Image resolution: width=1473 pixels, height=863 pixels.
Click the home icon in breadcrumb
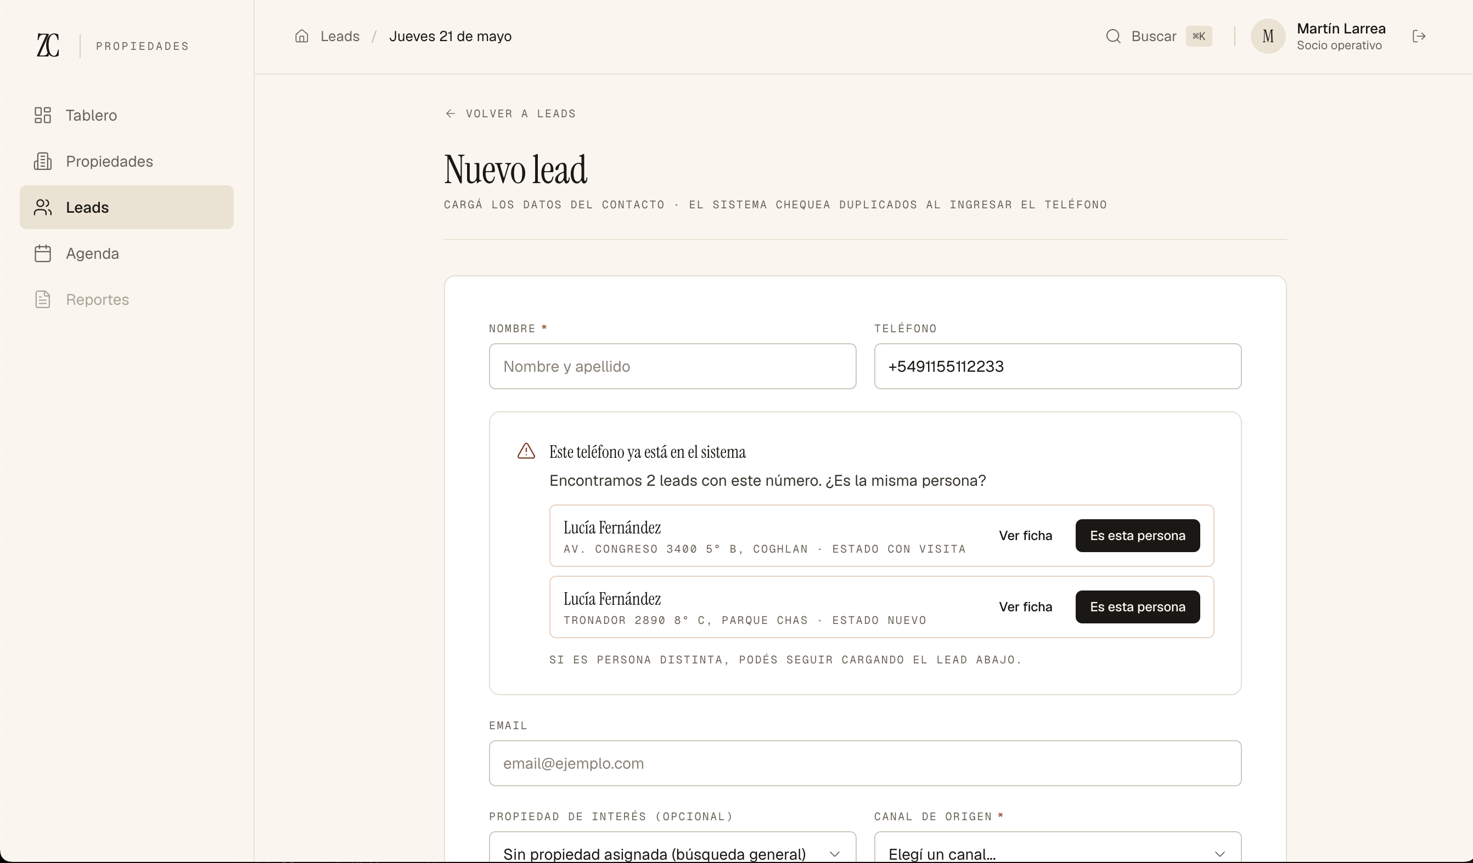coord(302,36)
